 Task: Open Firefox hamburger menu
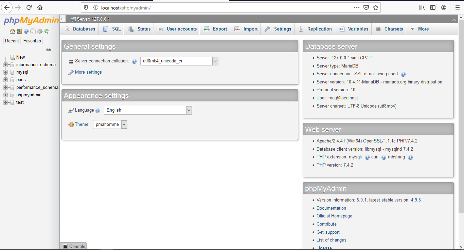tap(457, 7)
